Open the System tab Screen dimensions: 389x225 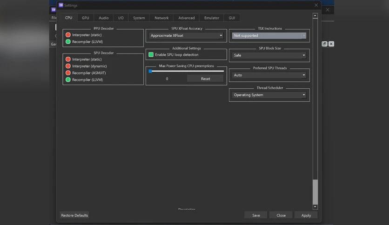coord(139,18)
